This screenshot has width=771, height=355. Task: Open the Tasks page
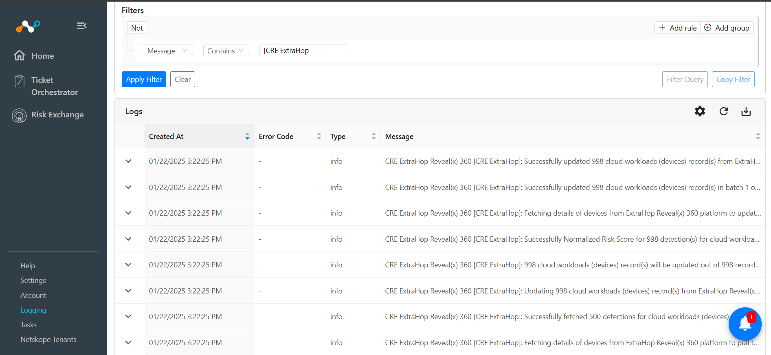pos(29,325)
